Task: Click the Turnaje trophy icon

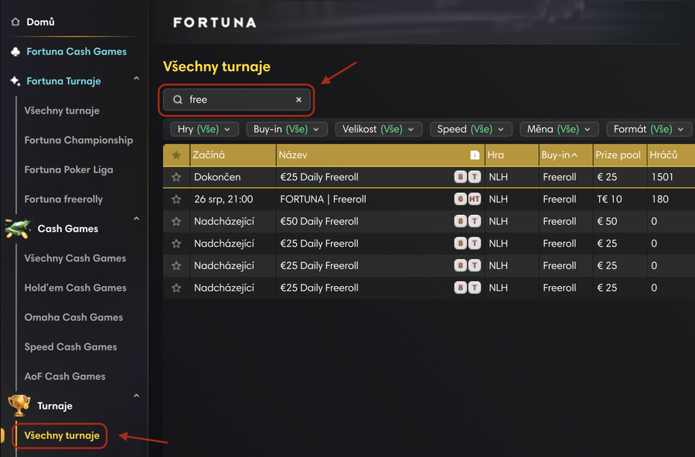Action: 19,405
